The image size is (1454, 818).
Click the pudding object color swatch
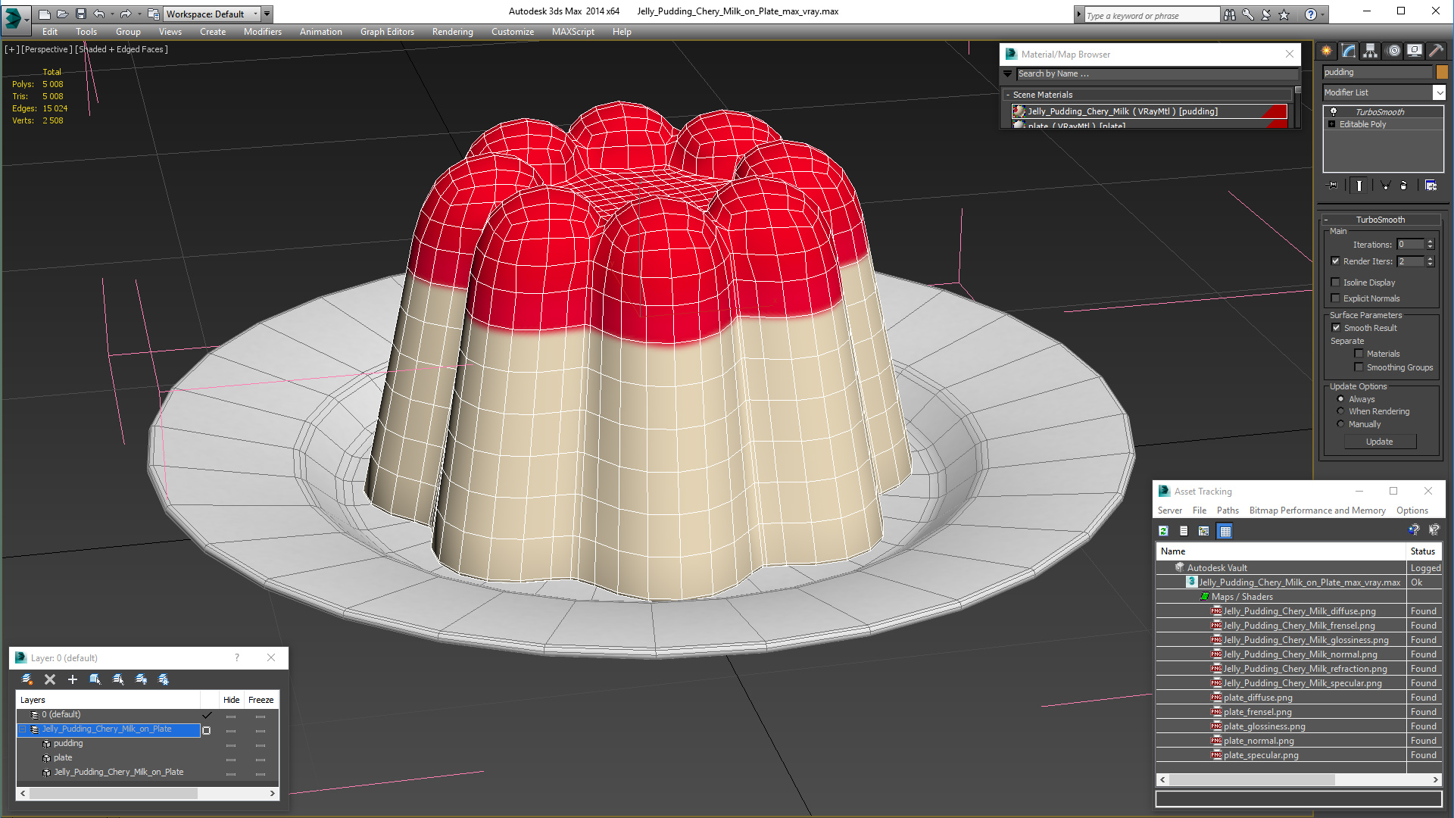point(1442,72)
